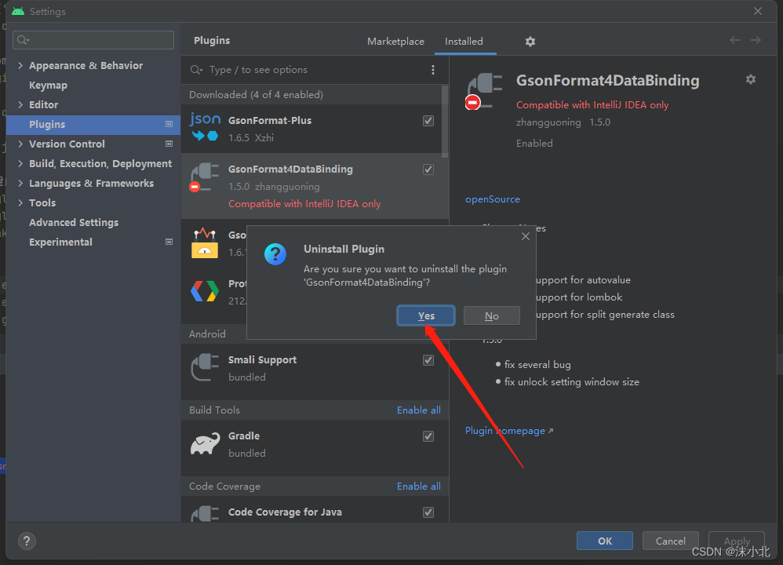This screenshot has height=565, width=783.
Task: Click the Plugins project-level settings icon
Action: click(x=169, y=124)
